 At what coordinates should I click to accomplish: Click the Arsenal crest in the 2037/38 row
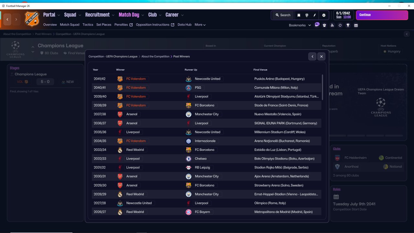coord(120,114)
